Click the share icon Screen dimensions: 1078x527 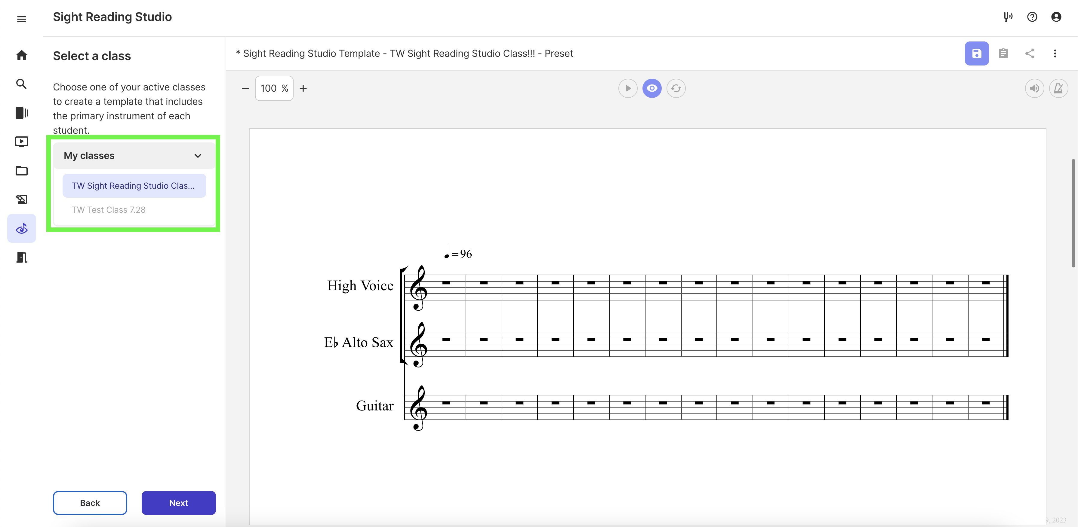click(1030, 53)
